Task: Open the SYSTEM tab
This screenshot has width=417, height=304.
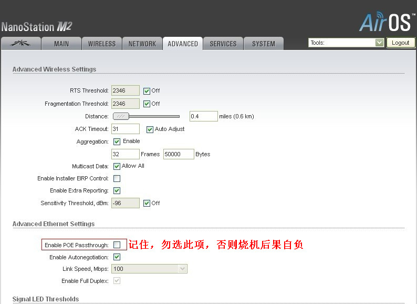Action: click(x=264, y=44)
